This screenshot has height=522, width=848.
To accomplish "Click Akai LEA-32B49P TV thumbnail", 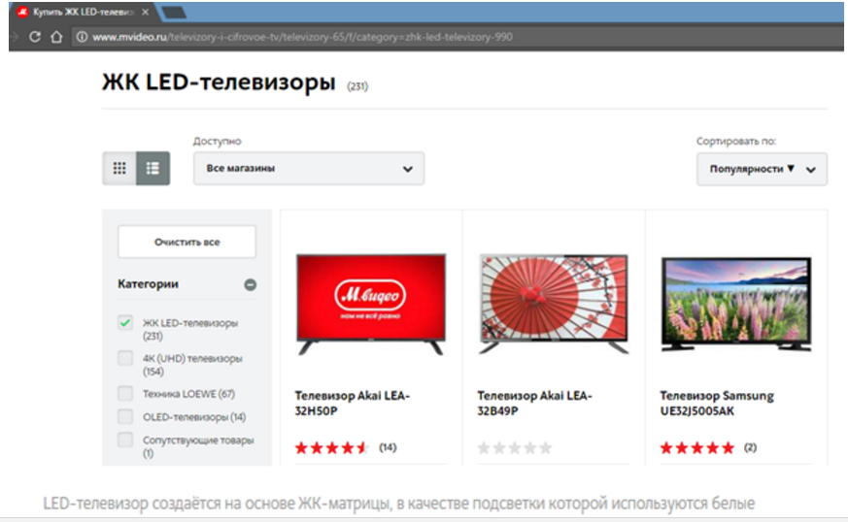I will (554, 304).
